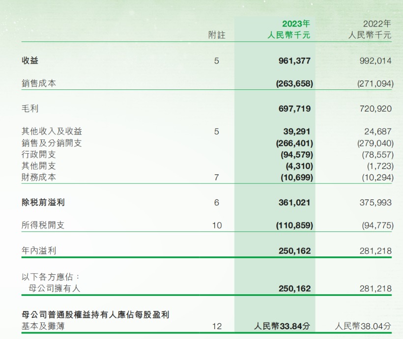Select the 銷售及分銷開支 label
This screenshot has width=403, height=339.
52,143
